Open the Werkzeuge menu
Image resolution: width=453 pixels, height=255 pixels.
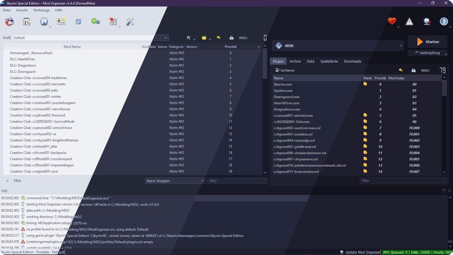[x=41, y=10]
